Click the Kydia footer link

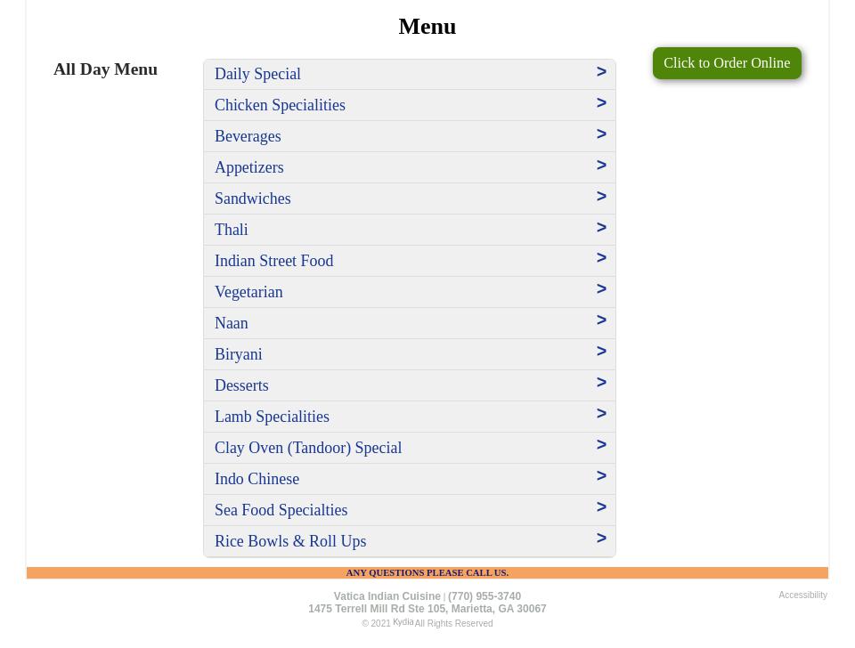click(x=403, y=622)
